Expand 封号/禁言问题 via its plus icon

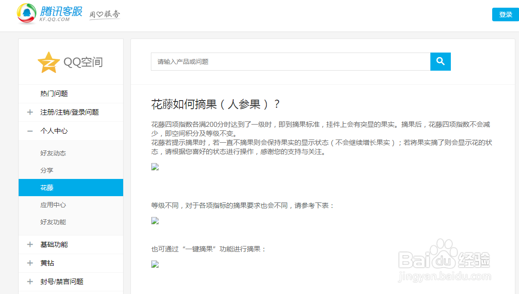(x=30, y=281)
